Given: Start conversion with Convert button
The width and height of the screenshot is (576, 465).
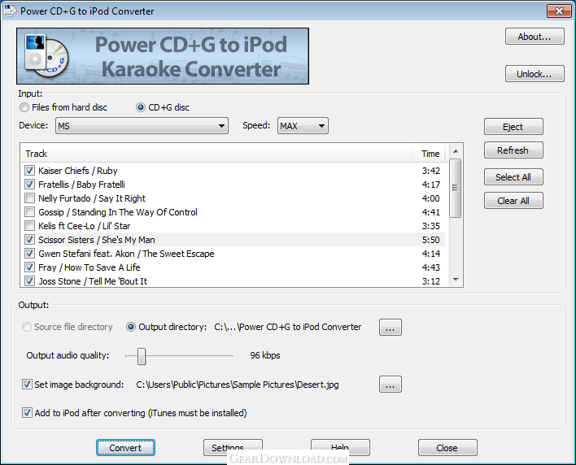Looking at the screenshot, I should (x=125, y=448).
